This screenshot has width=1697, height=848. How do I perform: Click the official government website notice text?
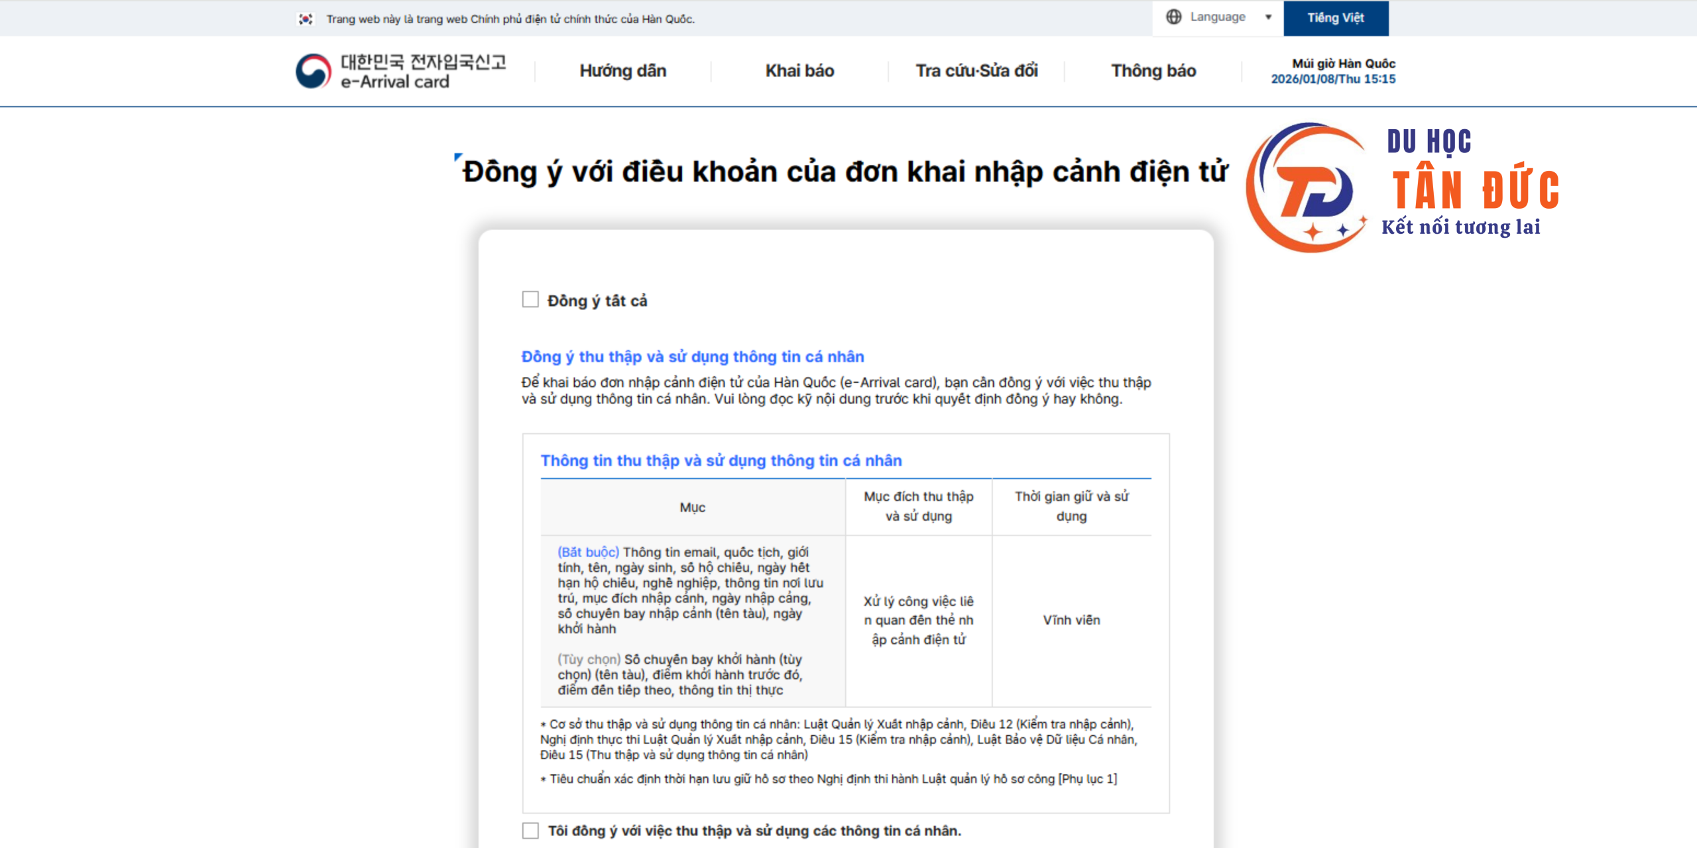point(510,19)
